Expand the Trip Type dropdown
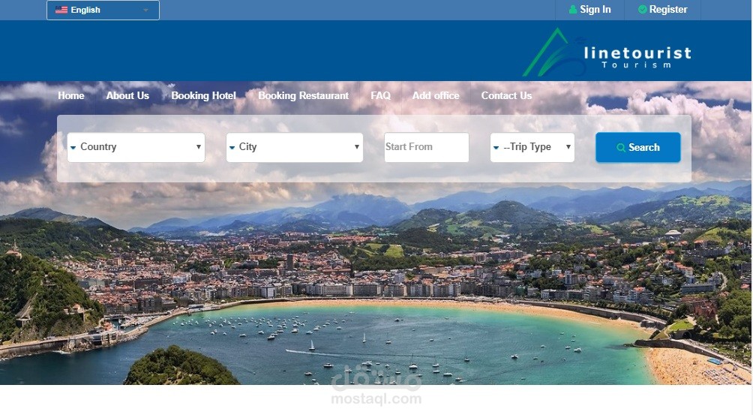 532,147
